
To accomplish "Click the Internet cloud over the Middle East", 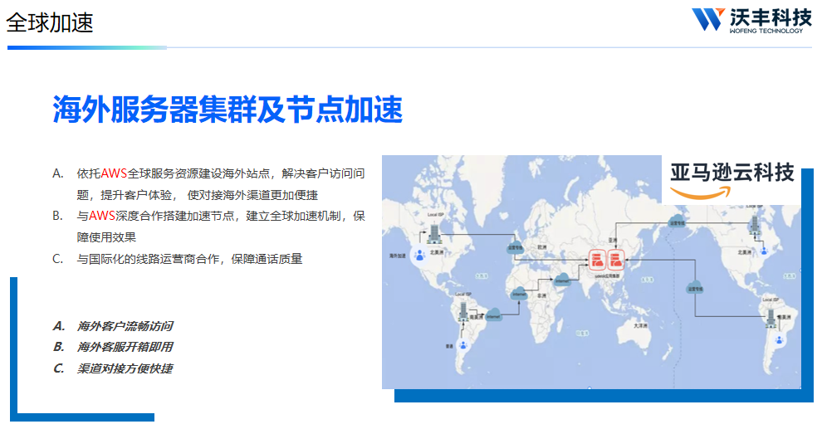I will 563,280.
